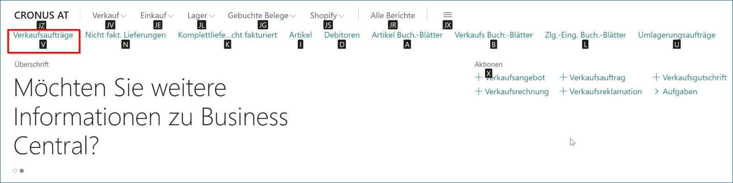The image size is (733, 183).
Task: Click the CRONUS AT company name
Action: pyautogui.click(x=41, y=15)
